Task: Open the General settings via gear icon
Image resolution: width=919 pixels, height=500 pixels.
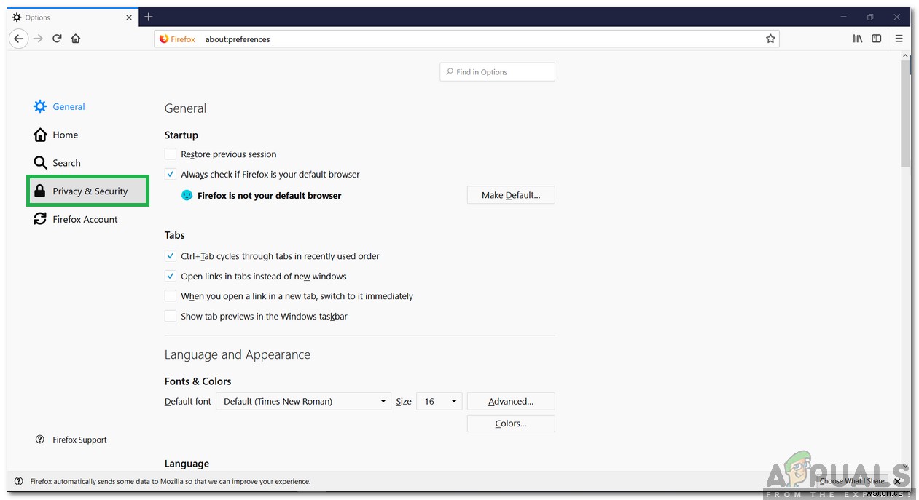Action: pyautogui.click(x=39, y=106)
